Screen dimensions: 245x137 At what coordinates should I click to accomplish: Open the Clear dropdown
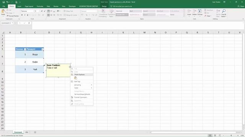[208, 16]
